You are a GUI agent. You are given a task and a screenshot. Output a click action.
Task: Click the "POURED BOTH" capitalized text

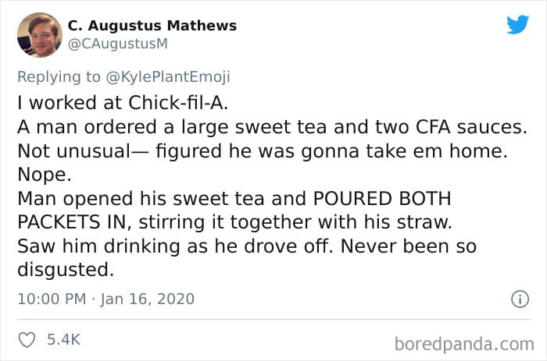[382, 198]
